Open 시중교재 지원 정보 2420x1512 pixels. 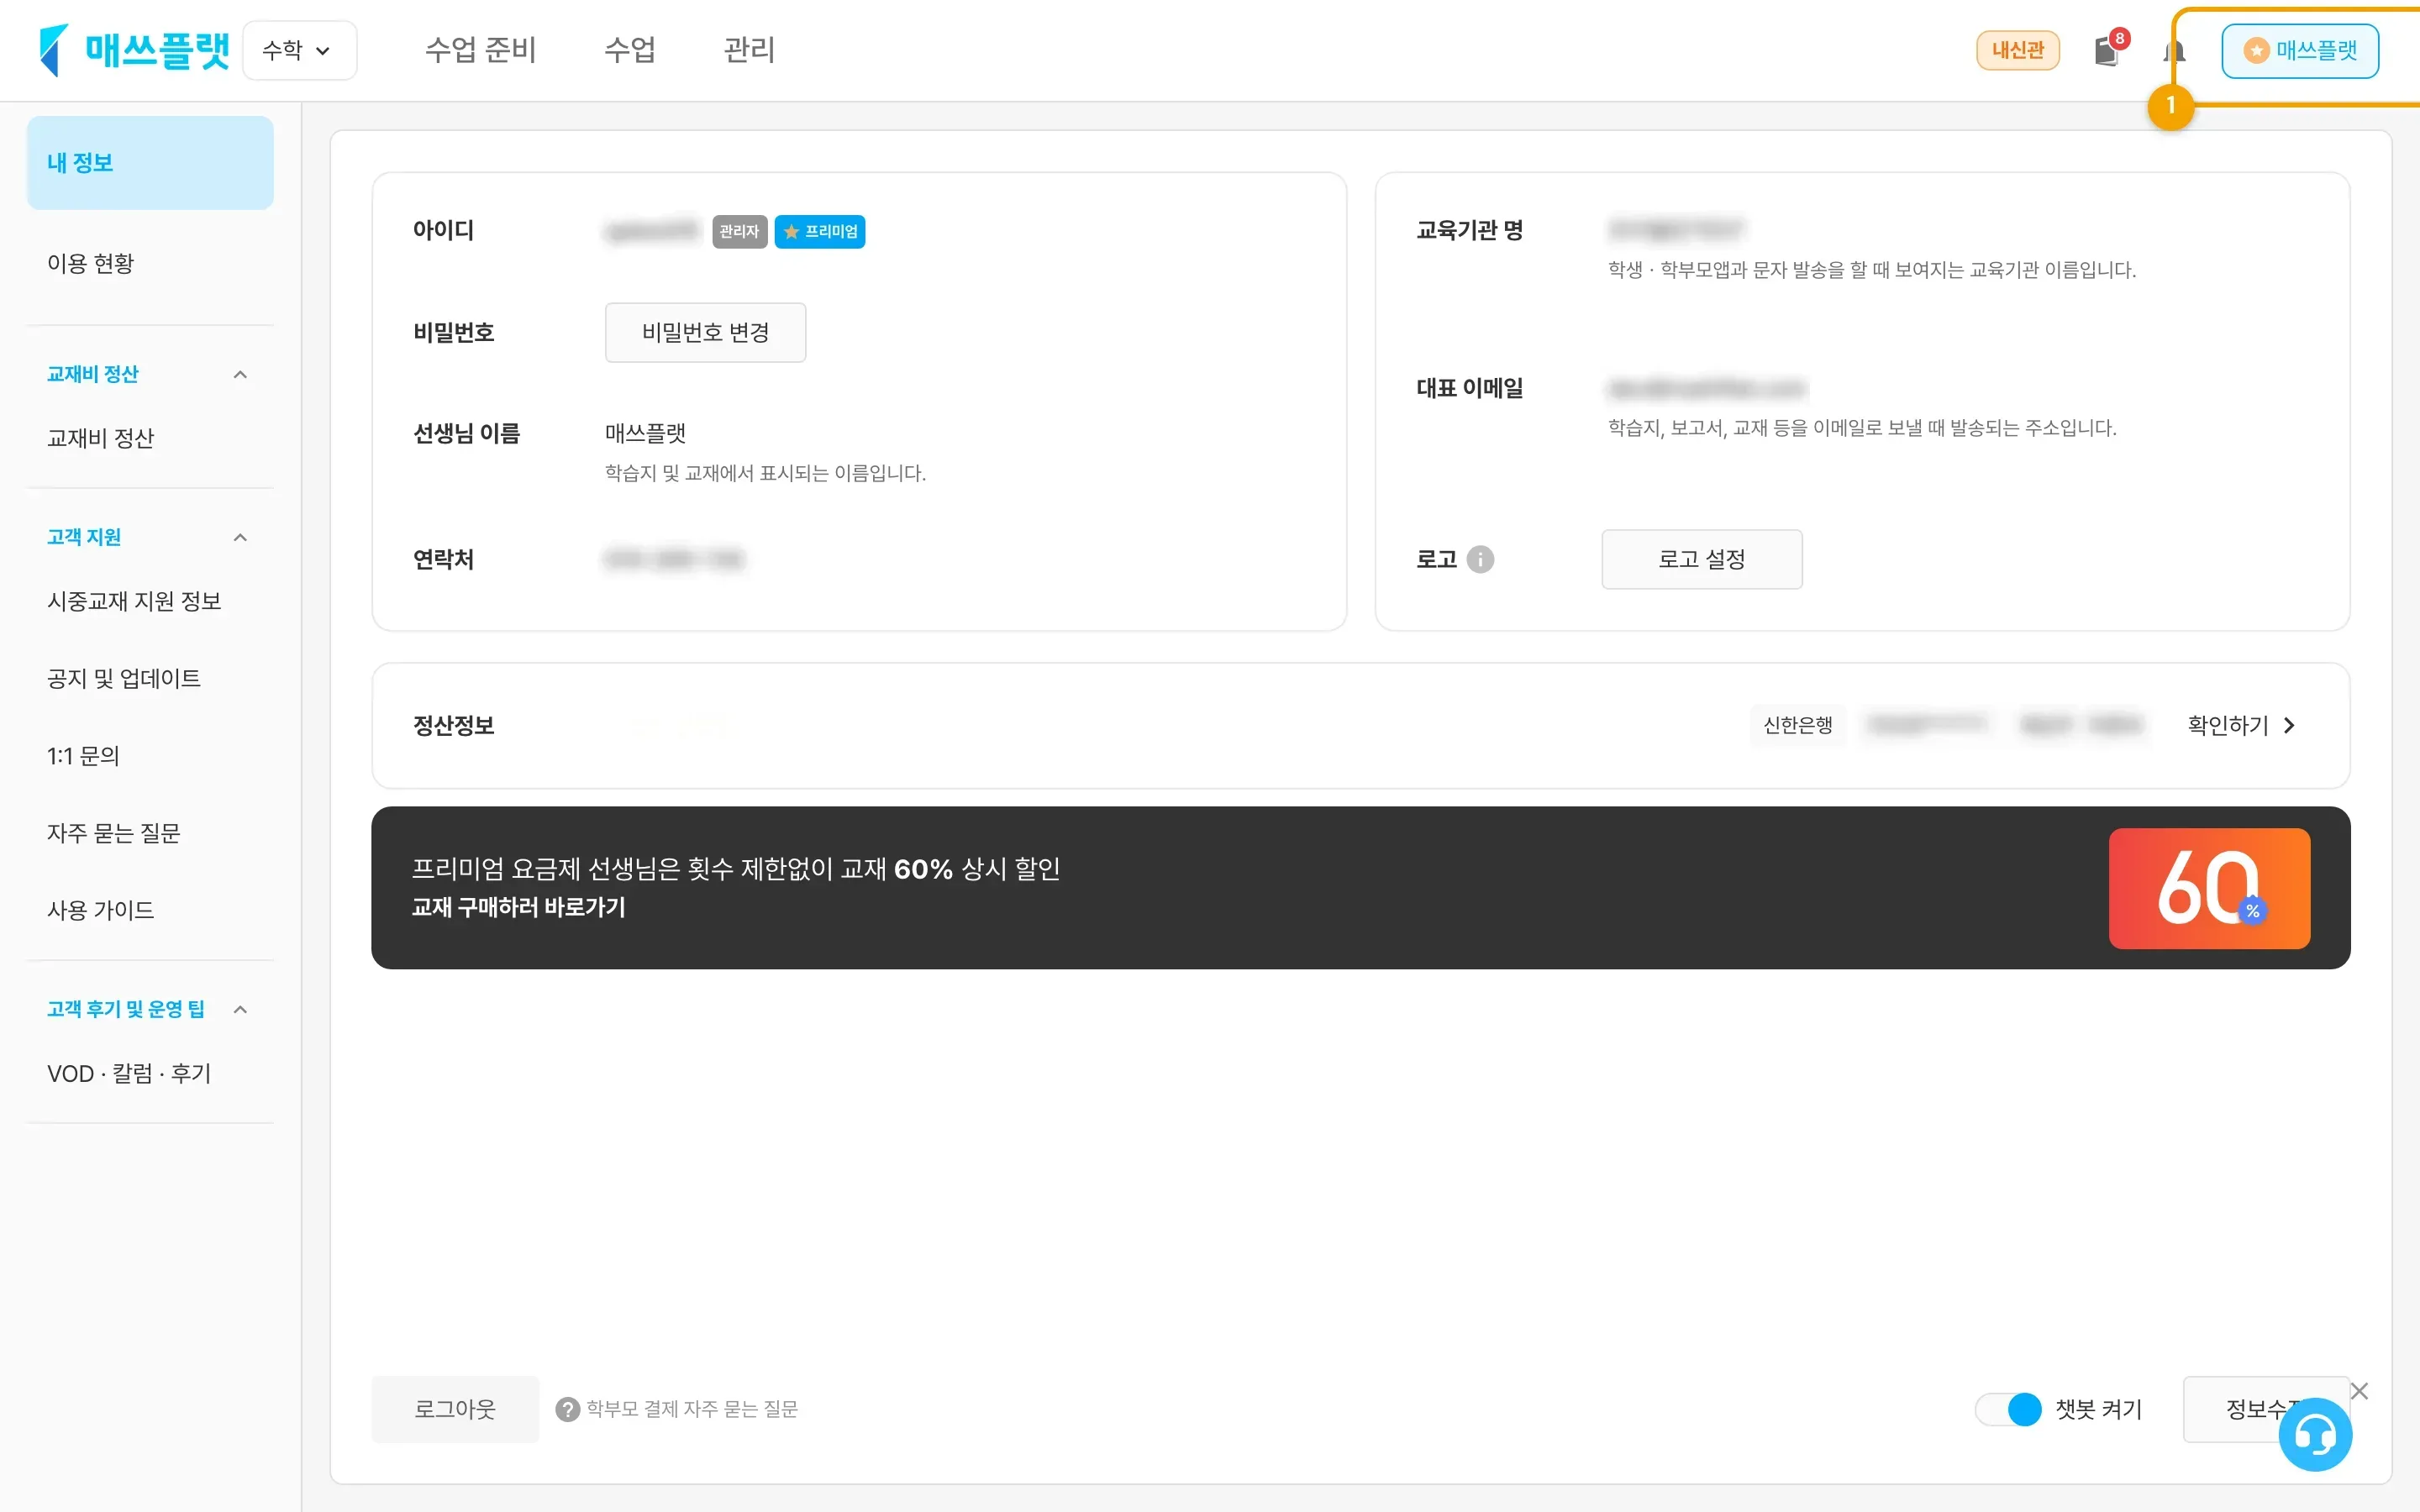coord(134,601)
